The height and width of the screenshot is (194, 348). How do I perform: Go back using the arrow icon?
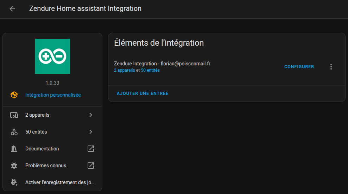click(12, 9)
